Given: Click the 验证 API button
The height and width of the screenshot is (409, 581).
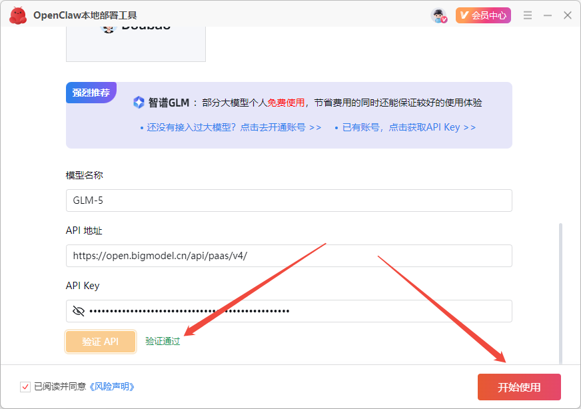Looking at the screenshot, I should click(x=101, y=341).
